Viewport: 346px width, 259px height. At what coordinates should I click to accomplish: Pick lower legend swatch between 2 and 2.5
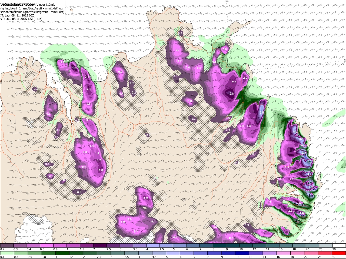click(90, 253)
